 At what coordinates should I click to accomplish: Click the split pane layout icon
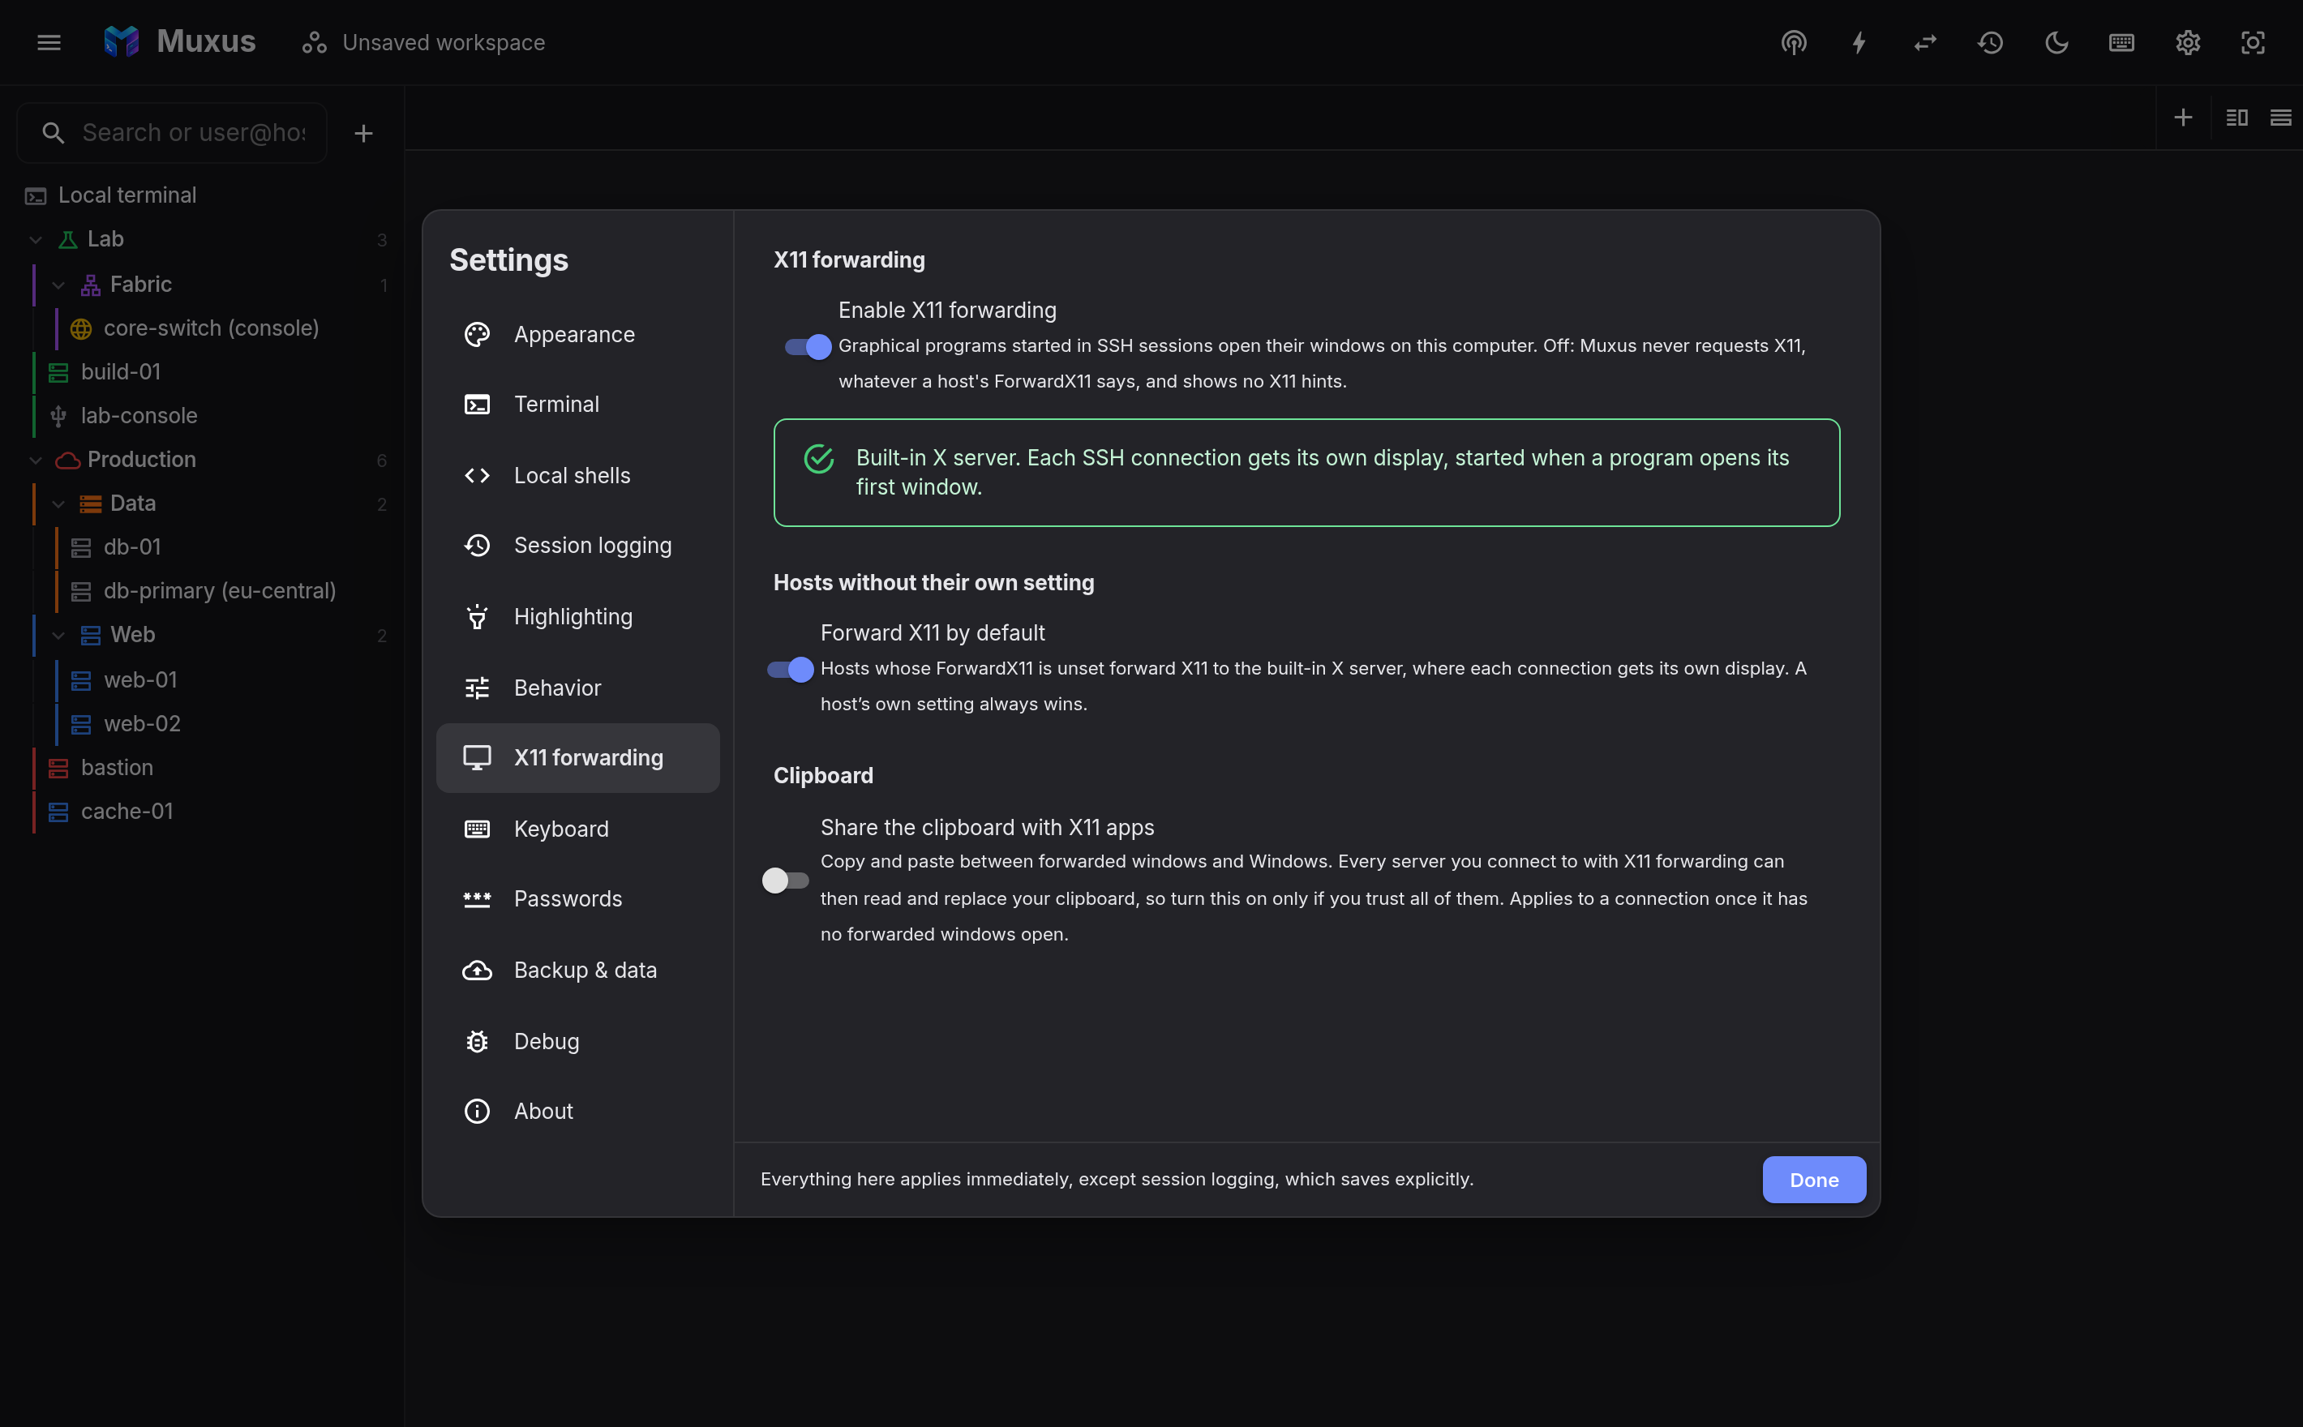(2237, 117)
